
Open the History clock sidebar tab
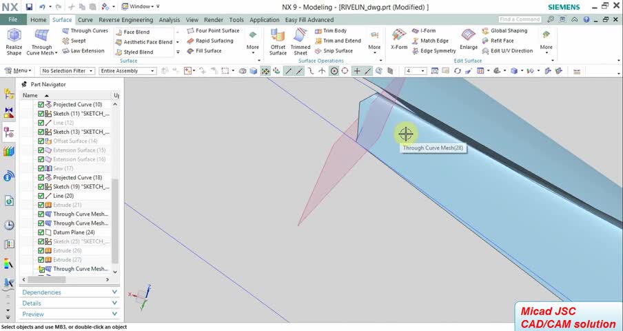(x=9, y=225)
